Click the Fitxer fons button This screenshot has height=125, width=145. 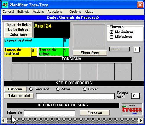click(90, 53)
